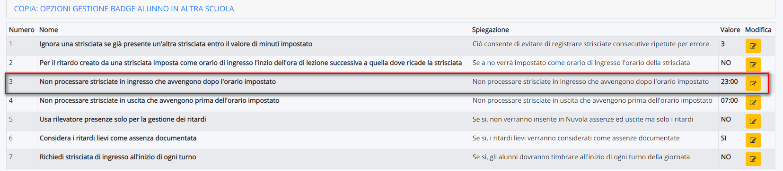Click the Nome column header
783x171 pixels.
click(x=49, y=30)
